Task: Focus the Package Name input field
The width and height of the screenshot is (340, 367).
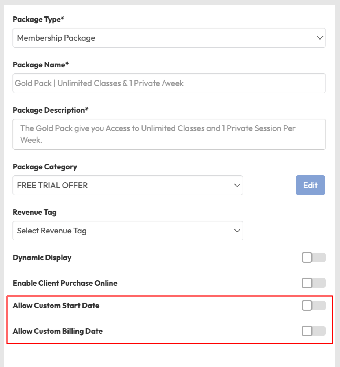Action: click(x=169, y=83)
